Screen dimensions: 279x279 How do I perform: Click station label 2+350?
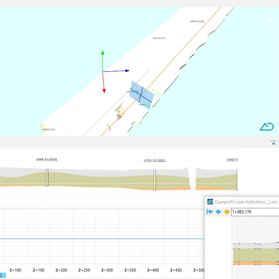coord(130,270)
